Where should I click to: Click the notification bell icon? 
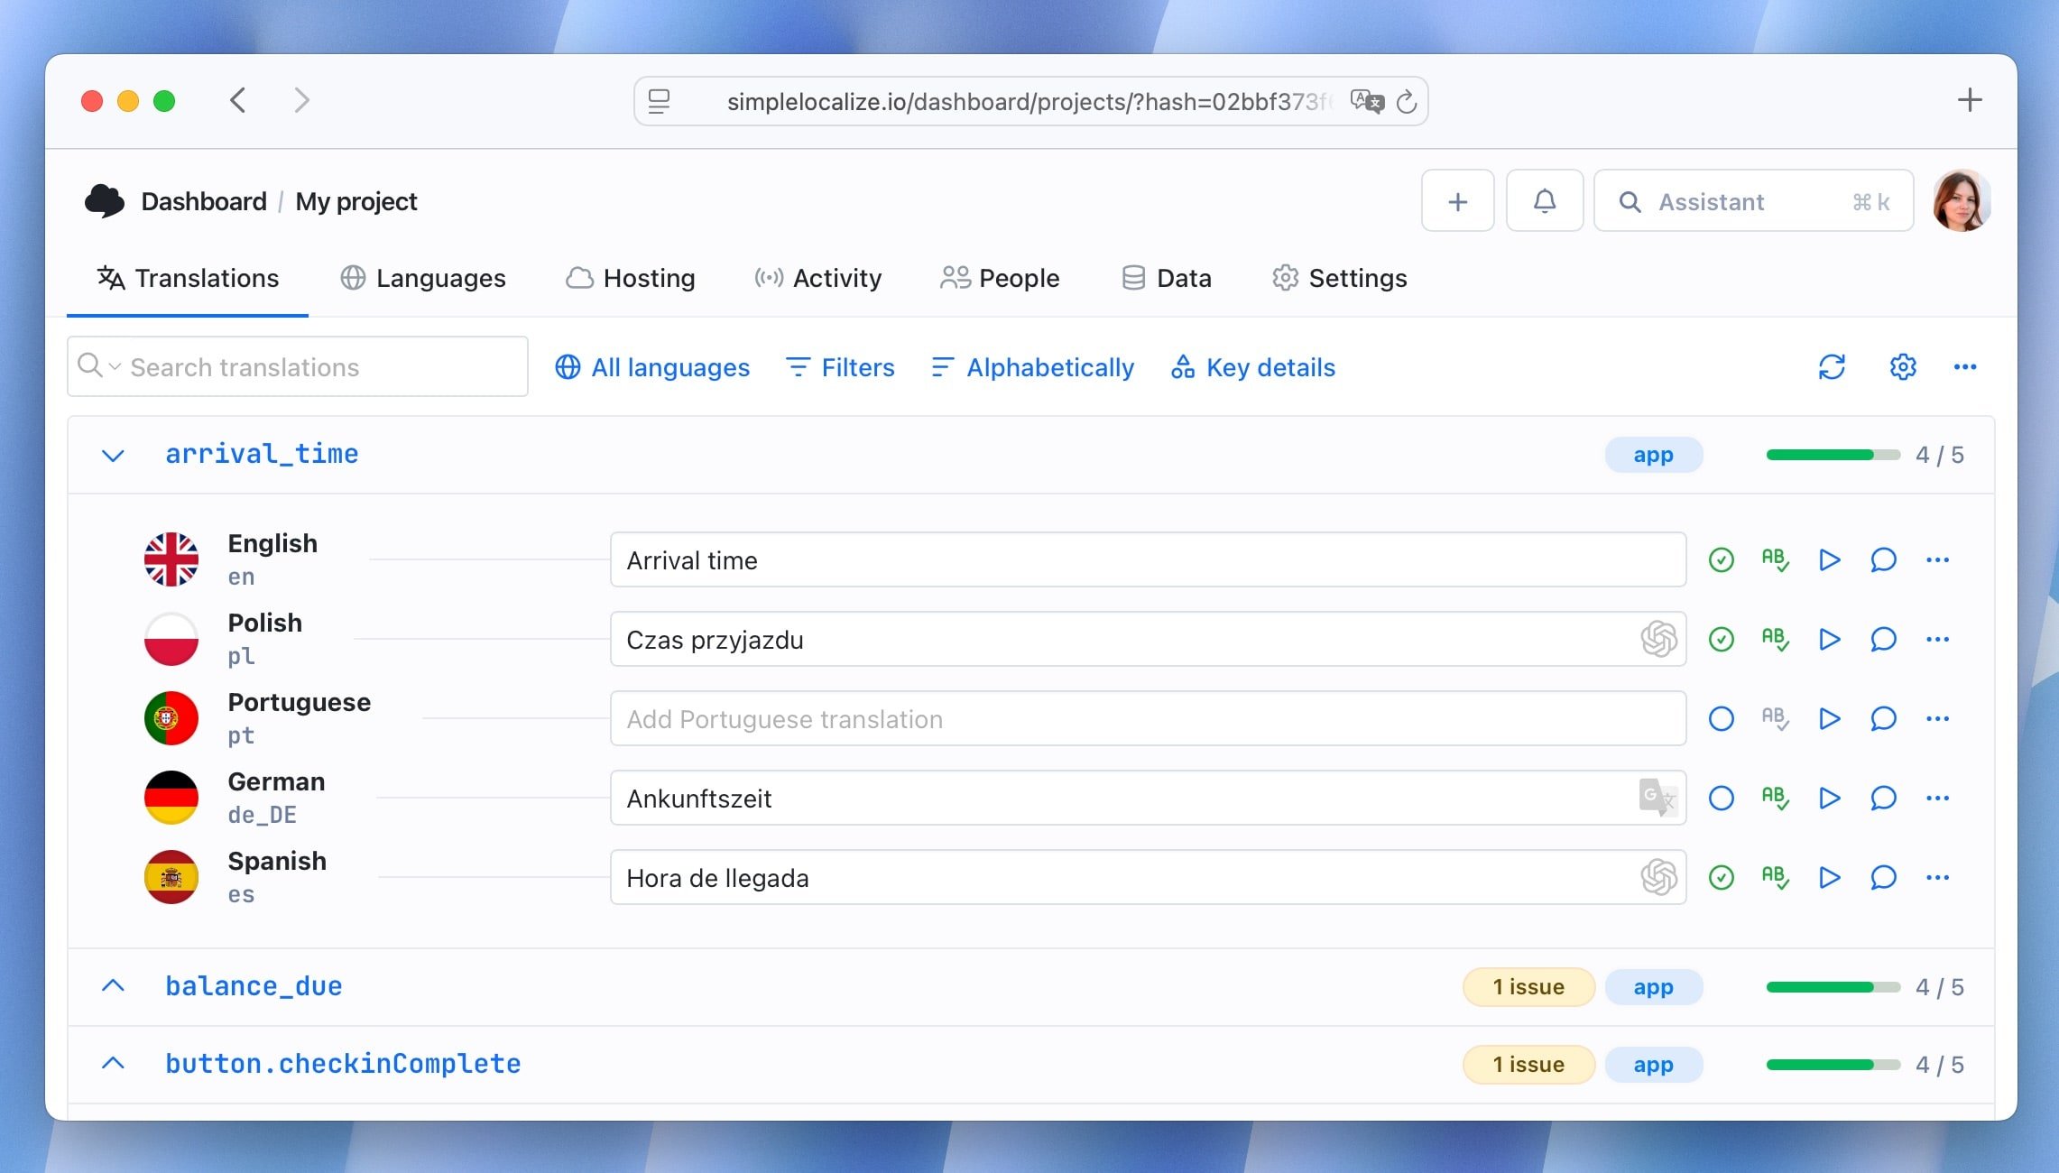(1545, 200)
